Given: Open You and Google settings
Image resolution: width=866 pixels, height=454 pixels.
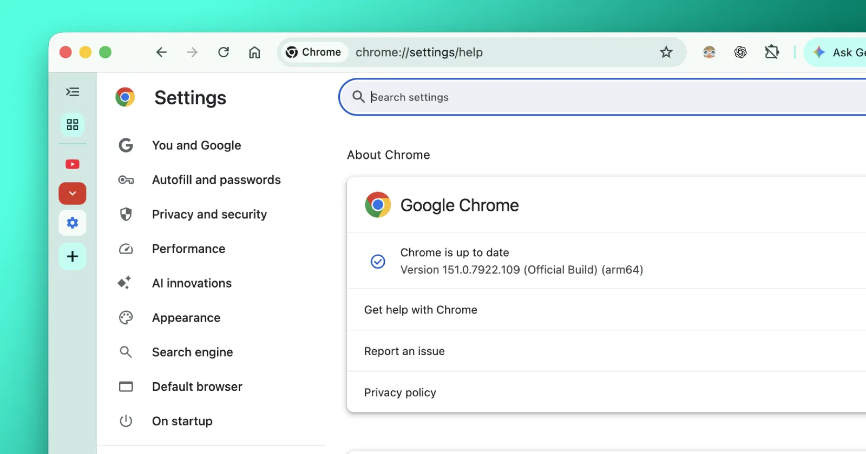Looking at the screenshot, I should click(196, 145).
